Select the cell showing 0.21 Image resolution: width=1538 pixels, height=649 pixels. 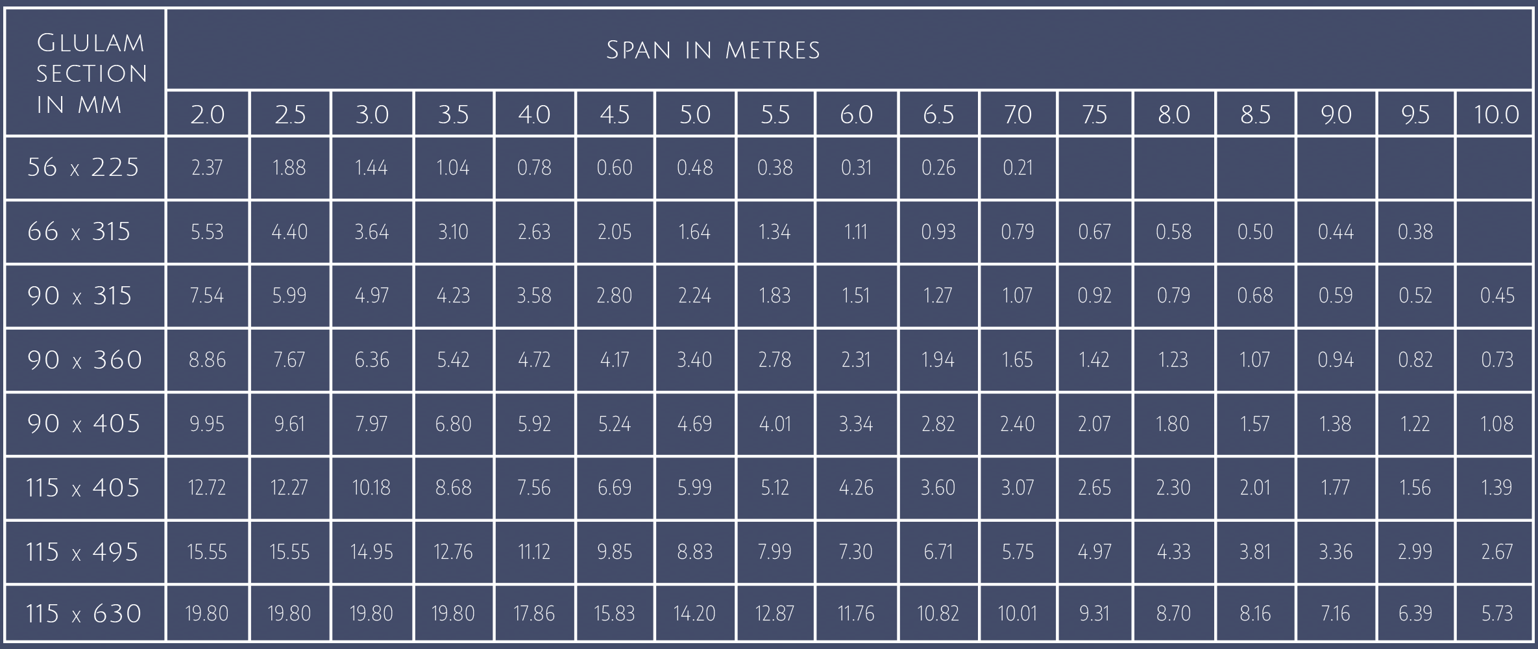point(1018,167)
